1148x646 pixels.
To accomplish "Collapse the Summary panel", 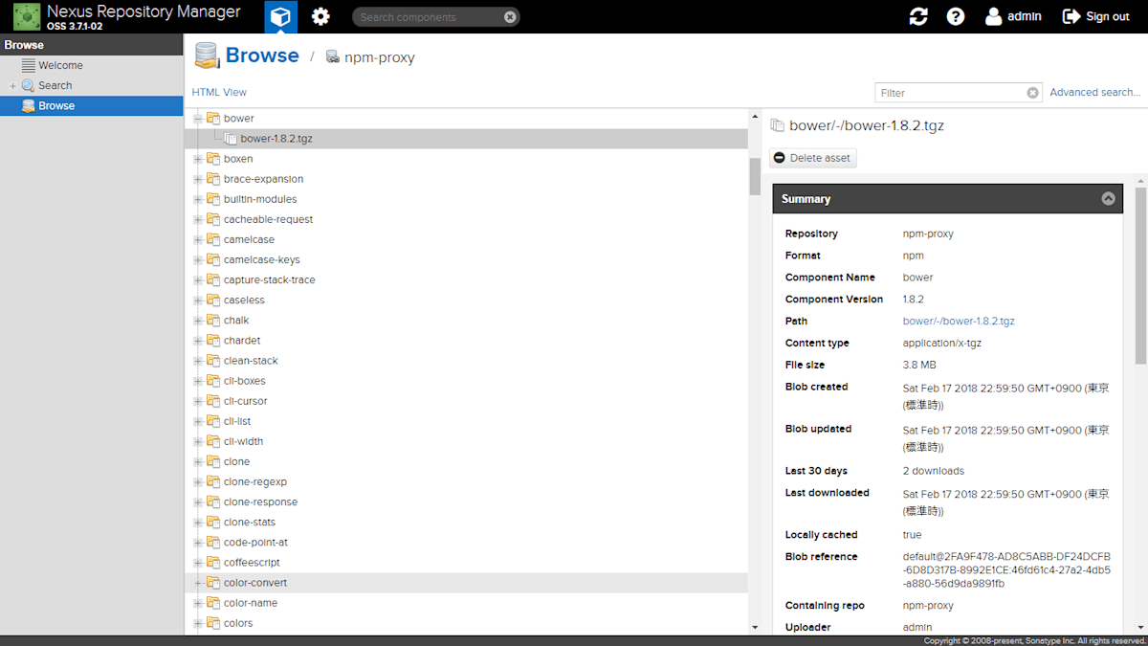I will point(1108,199).
